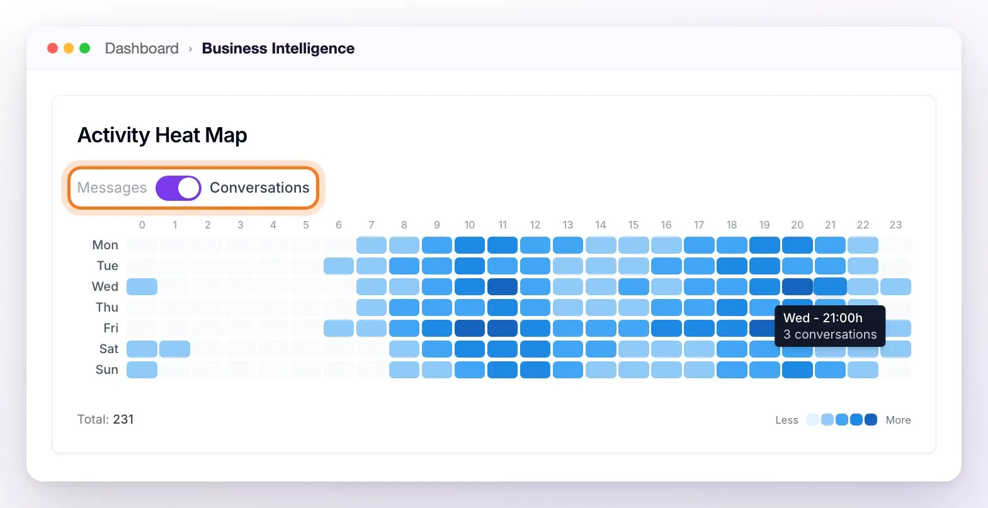Click the Business Intelligence breadcrumb title
The image size is (988, 508).
(278, 48)
